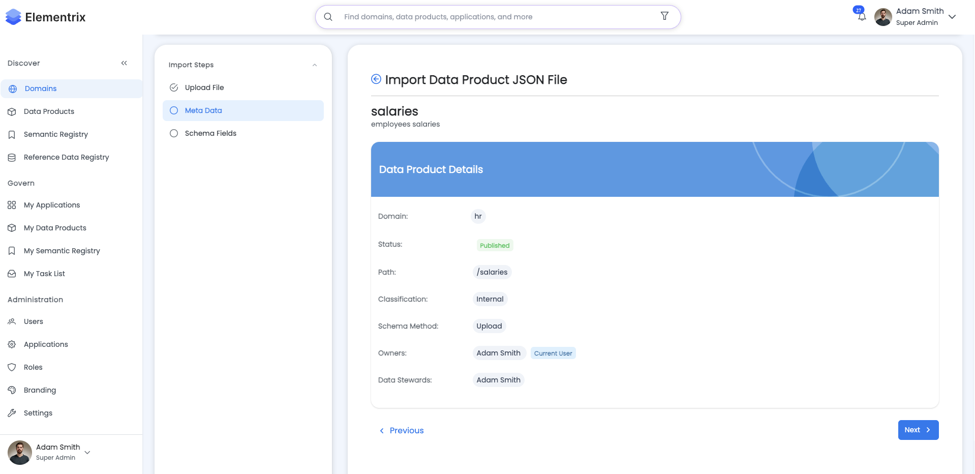Click the Next button
This screenshot has width=975, height=474.
[918, 430]
